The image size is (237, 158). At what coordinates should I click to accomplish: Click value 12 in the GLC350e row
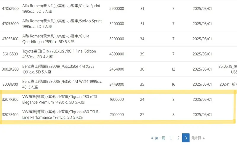pyautogui.click(x=173, y=69)
